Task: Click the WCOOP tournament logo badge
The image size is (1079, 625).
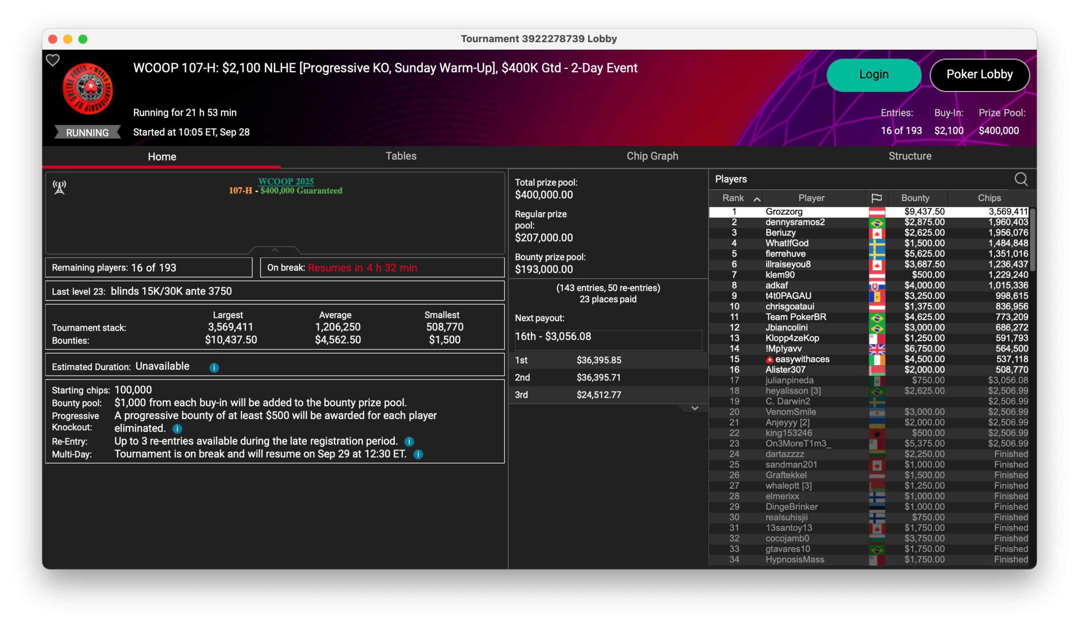Action: [88, 89]
